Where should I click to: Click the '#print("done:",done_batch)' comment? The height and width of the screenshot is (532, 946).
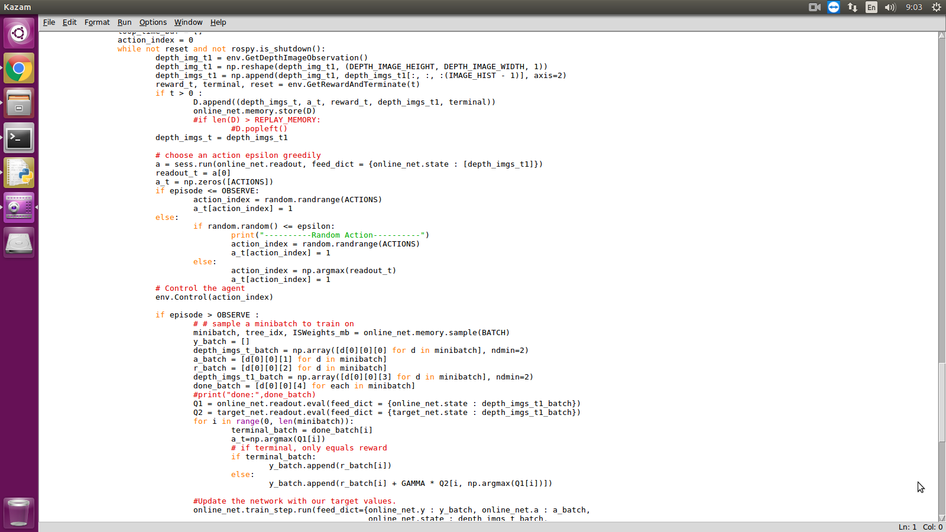coord(254,395)
